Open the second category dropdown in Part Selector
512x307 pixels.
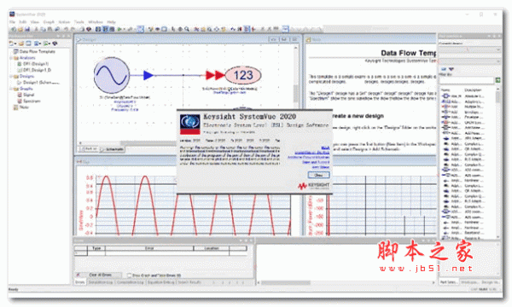[x=469, y=61]
